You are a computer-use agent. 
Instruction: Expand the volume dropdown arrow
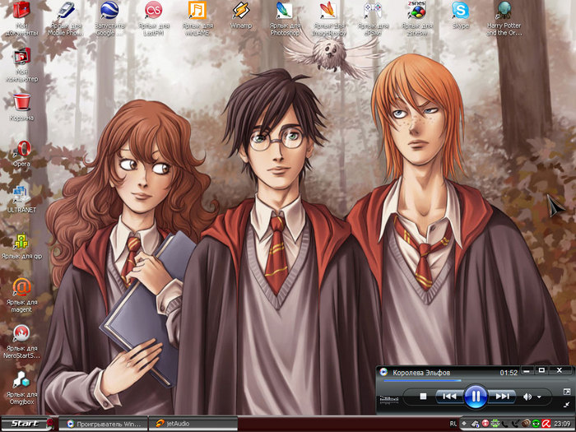(x=539, y=397)
